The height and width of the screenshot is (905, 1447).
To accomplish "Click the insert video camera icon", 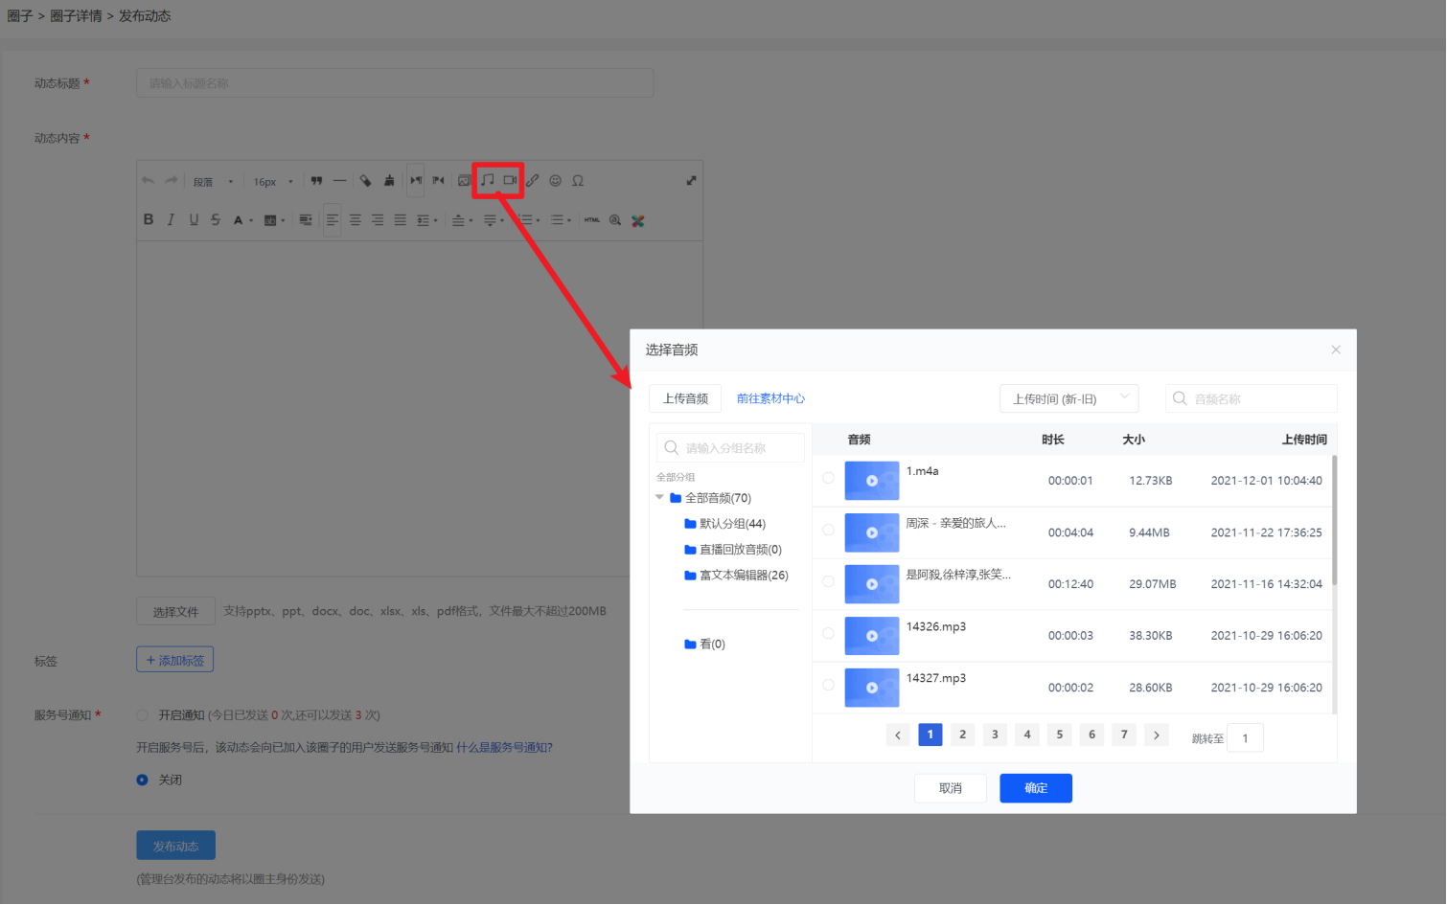I will coord(510,180).
